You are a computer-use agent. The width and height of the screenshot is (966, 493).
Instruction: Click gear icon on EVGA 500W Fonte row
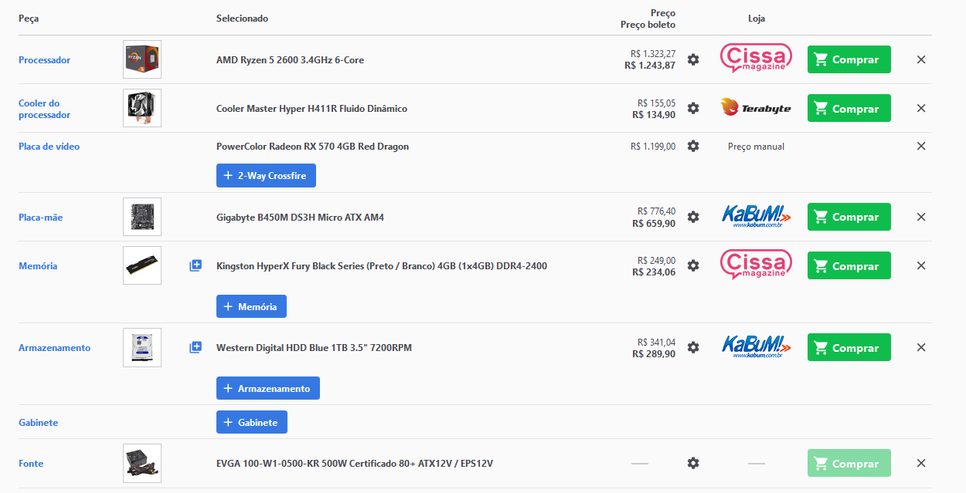[693, 463]
